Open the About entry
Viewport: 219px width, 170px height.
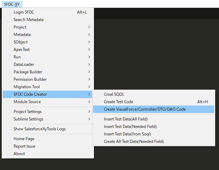tap(48, 154)
